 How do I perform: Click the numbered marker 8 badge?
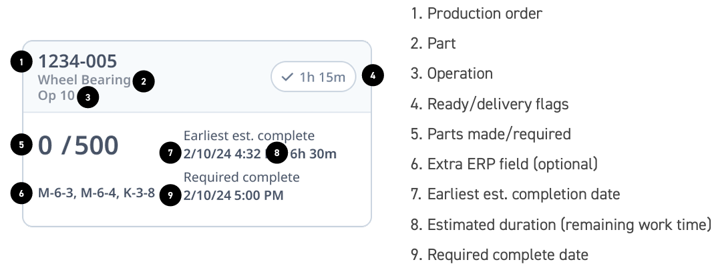[x=277, y=153]
